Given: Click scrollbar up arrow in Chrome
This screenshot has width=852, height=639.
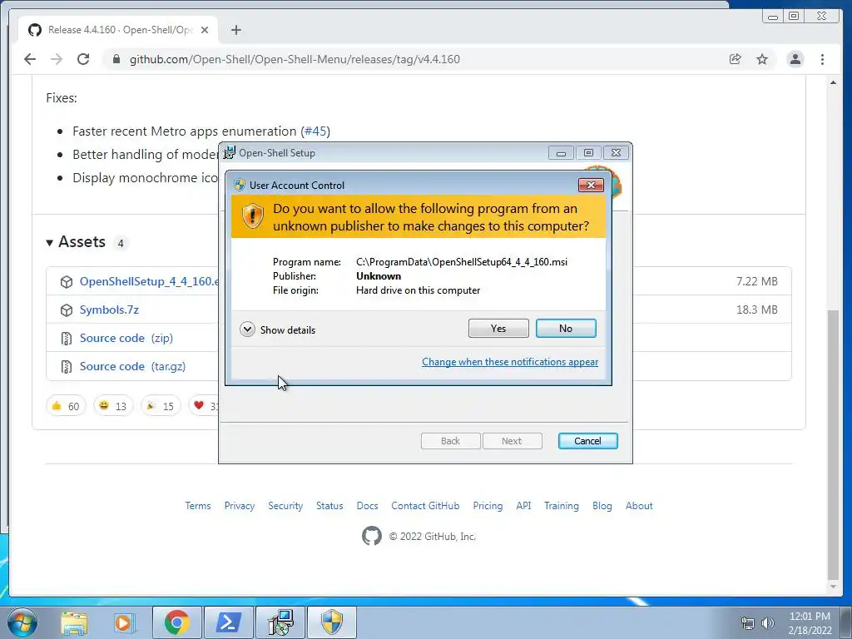Looking at the screenshot, I should [x=833, y=82].
